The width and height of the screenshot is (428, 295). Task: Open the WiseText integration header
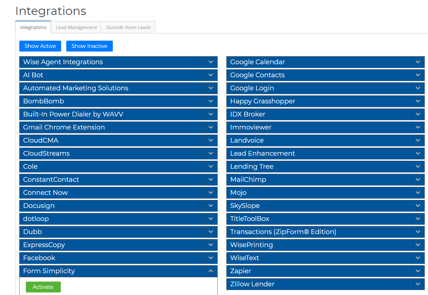click(325, 258)
